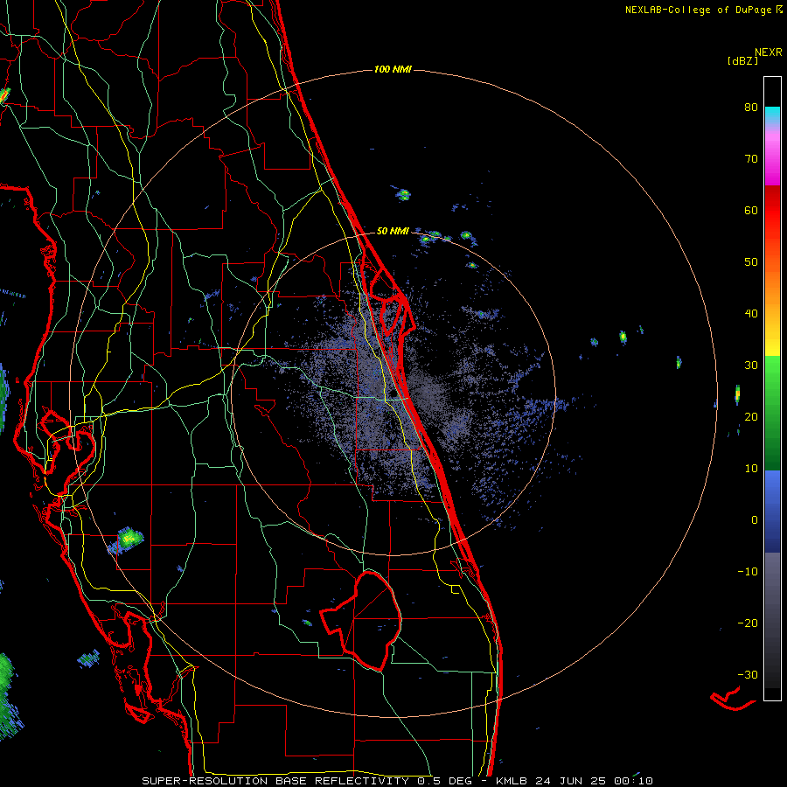Image resolution: width=787 pixels, height=787 pixels.
Task: Click the green-yellow storm cell southeast of Tampa Bay
Action: click(129, 539)
